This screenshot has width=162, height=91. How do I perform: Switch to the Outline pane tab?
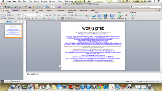[16, 22]
